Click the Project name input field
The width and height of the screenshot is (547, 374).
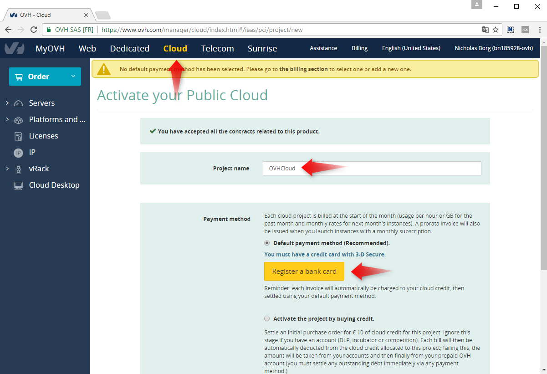[372, 168]
